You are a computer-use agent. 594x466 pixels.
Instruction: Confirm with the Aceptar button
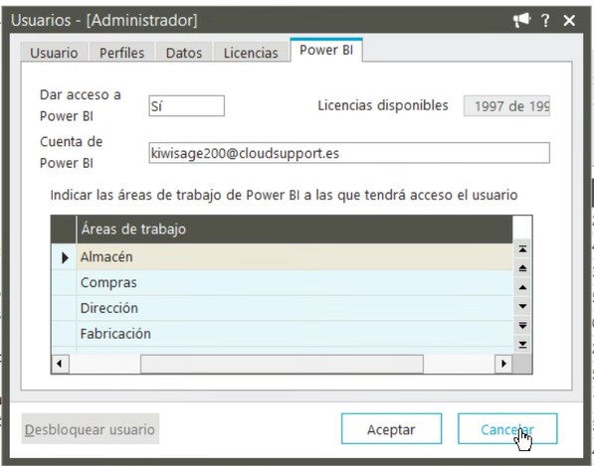pyautogui.click(x=391, y=429)
